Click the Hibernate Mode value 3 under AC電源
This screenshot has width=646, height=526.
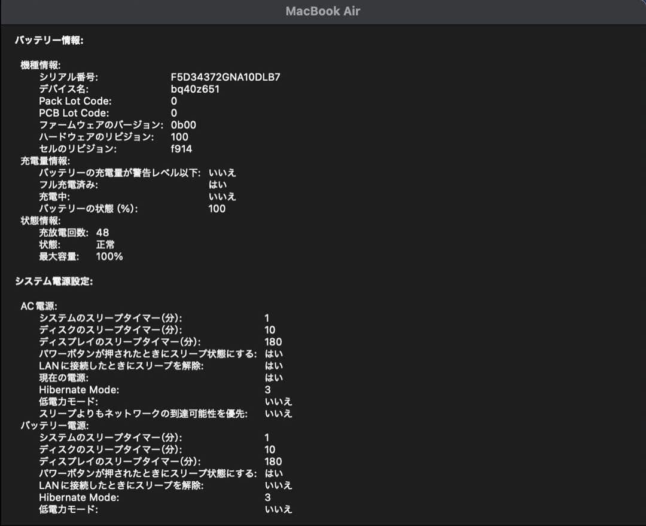pyautogui.click(x=267, y=389)
